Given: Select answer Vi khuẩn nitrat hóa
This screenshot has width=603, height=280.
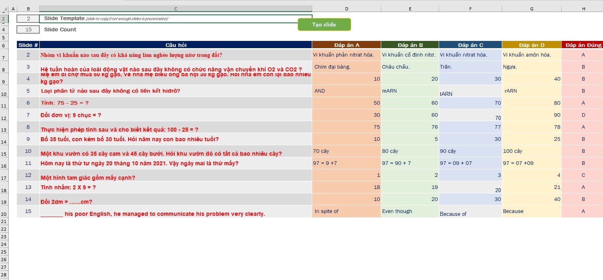Looking at the screenshot, I should pos(470,55).
